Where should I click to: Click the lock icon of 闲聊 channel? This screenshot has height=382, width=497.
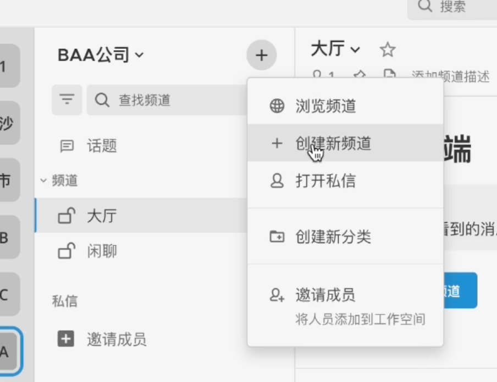coord(67,251)
